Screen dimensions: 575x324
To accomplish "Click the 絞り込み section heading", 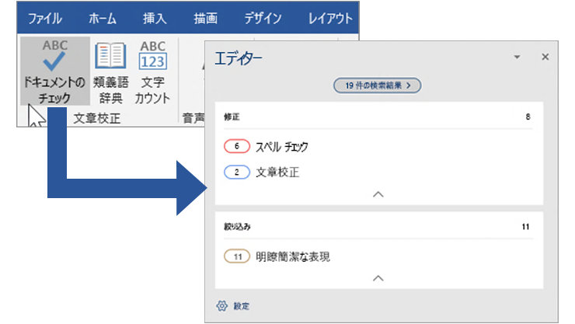I will [x=237, y=227].
